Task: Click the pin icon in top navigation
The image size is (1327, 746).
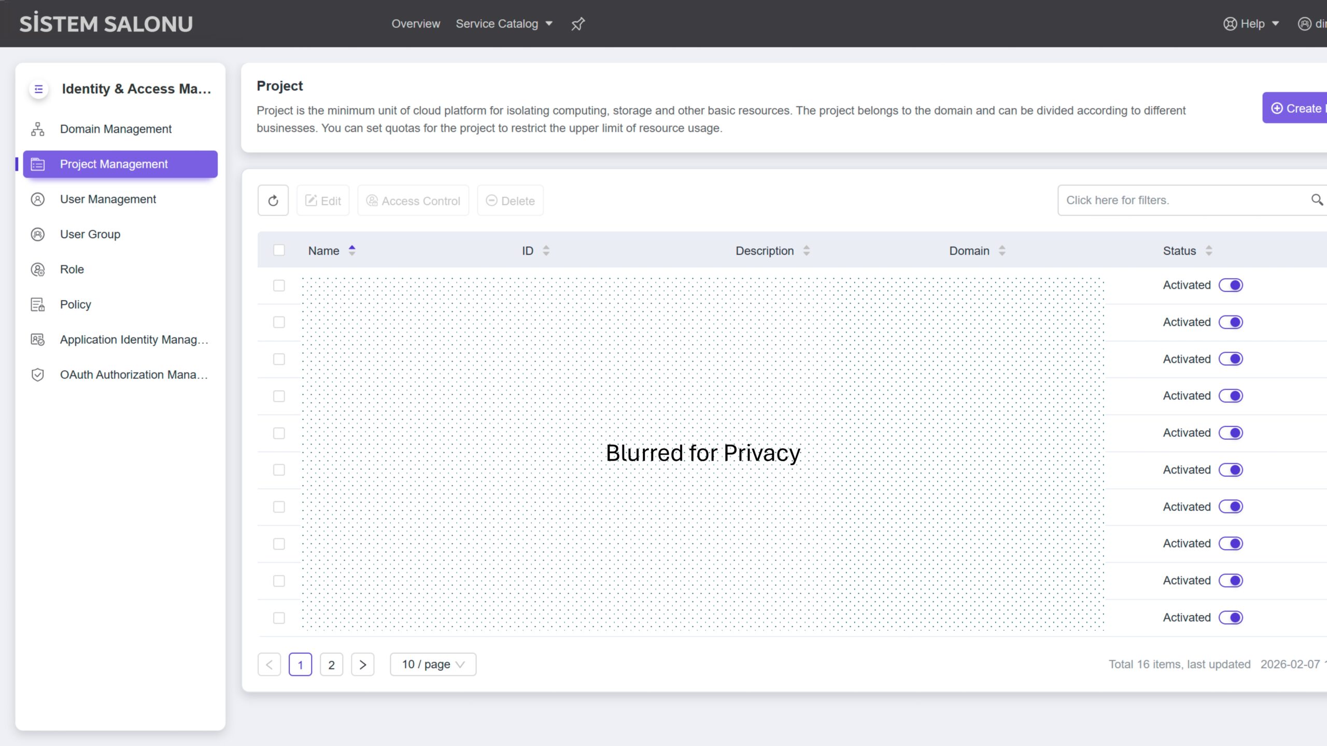Action: point(578,24)
